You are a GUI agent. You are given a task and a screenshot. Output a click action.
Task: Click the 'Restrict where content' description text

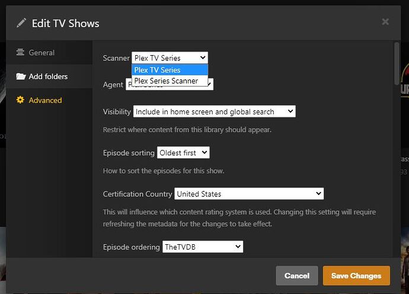[187, 130]
